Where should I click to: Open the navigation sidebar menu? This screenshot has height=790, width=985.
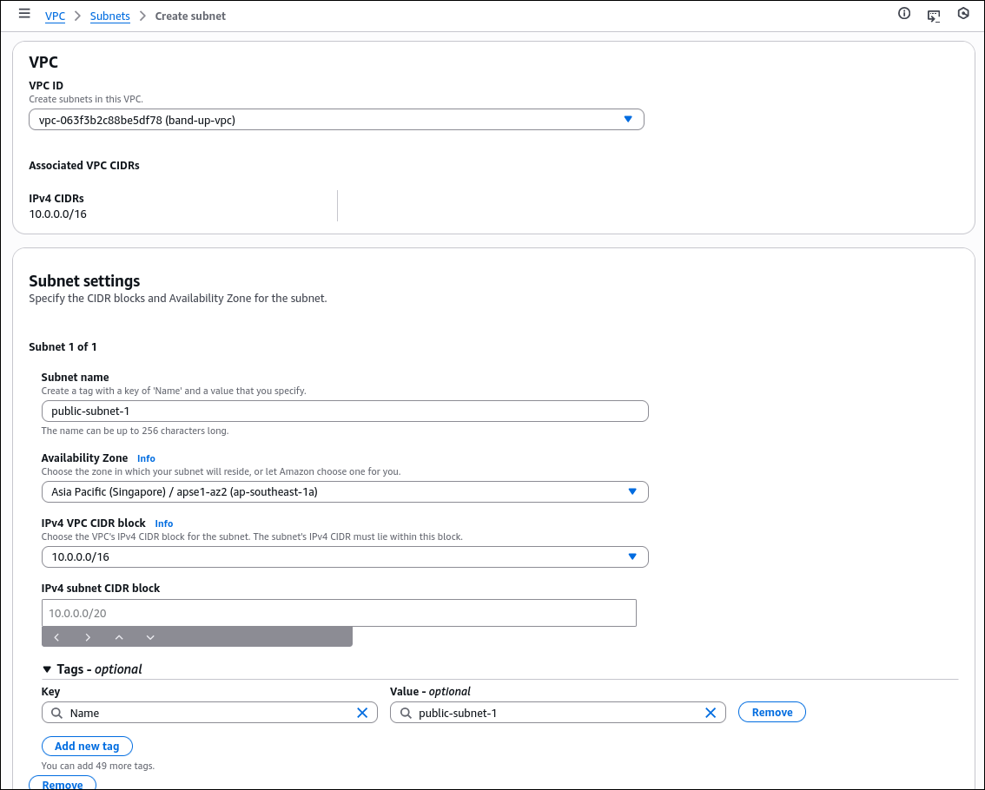click(23, 13)
